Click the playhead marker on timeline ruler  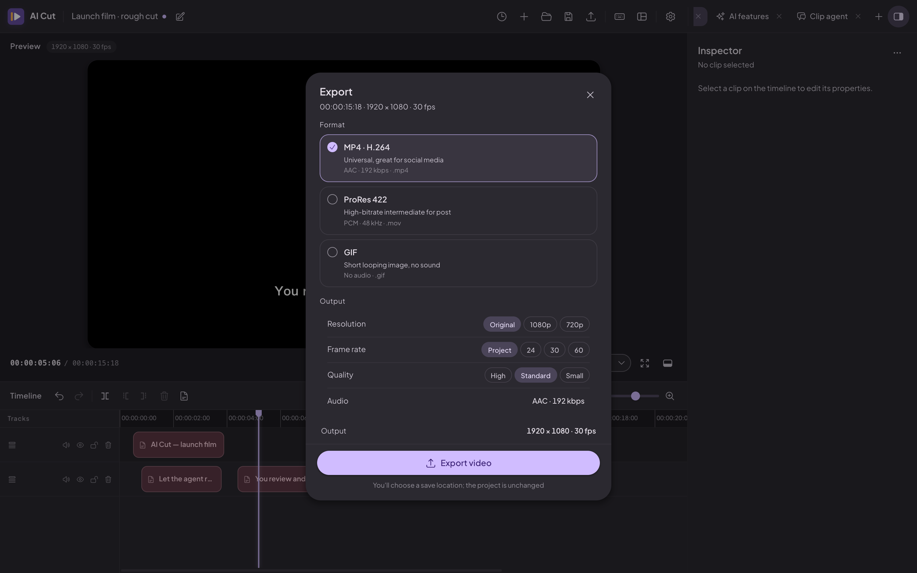259,414
